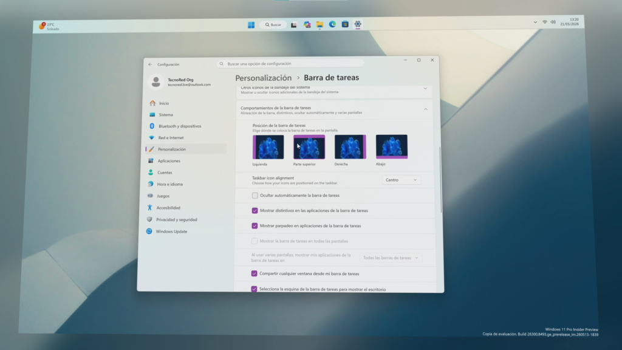The image size is (622, 350).
Task: Click the Aplicaciones grid icon
Action: click(151, 160)
